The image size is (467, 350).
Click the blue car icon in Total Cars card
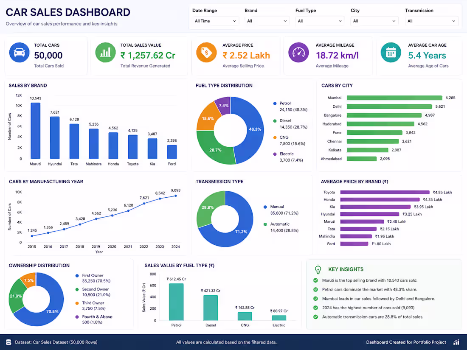[20, 52]
